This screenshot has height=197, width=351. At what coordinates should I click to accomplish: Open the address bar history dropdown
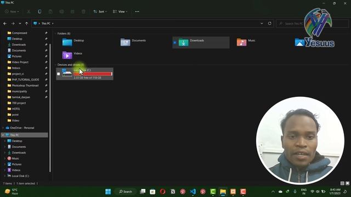(262, 24)
